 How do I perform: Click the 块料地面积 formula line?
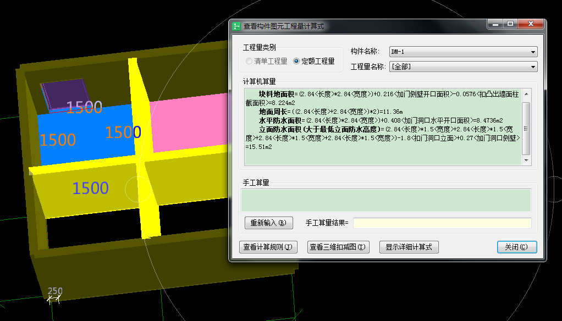point(382,98)
